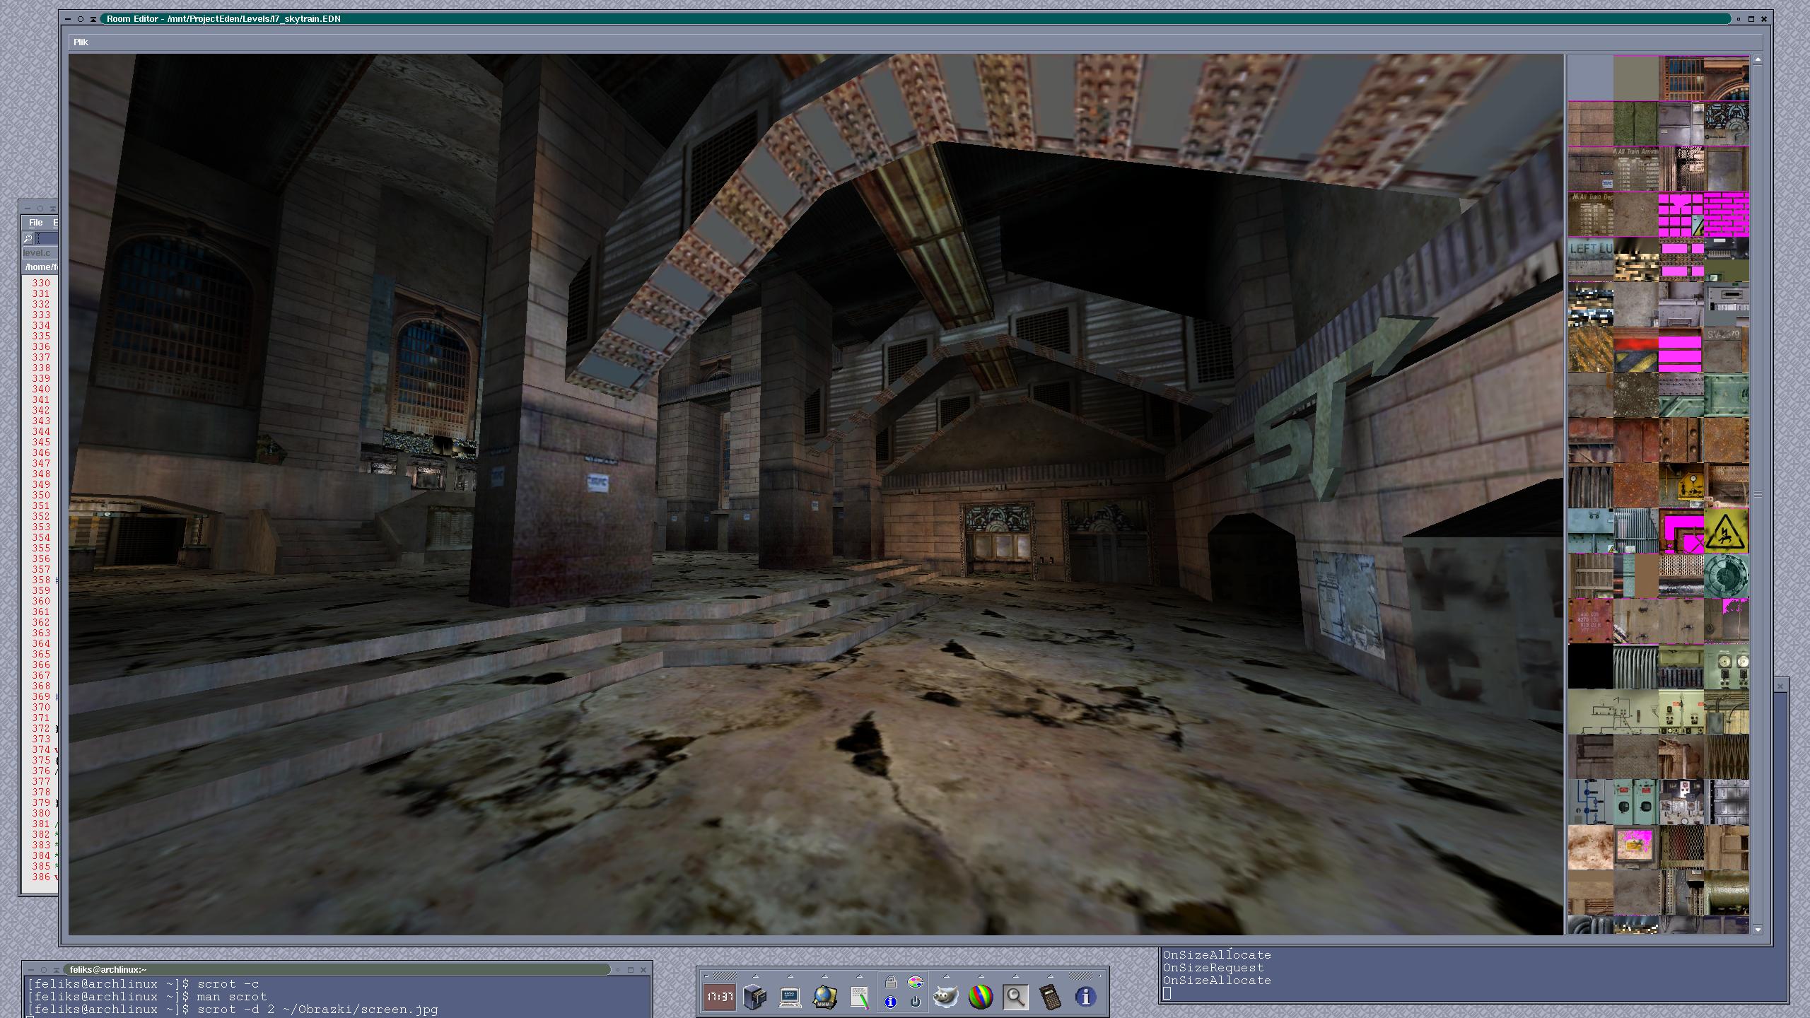Image resolution: width=1810 pixels, height=1018 pixels.
Task: Launch the terminal computer icon in dock
Action: (x=790, y=997)
